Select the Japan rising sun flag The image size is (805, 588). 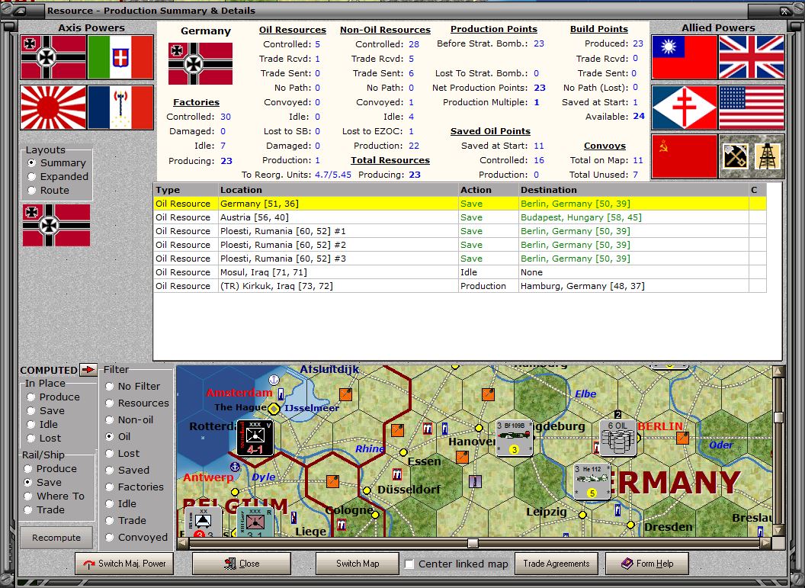coord(53,108)
